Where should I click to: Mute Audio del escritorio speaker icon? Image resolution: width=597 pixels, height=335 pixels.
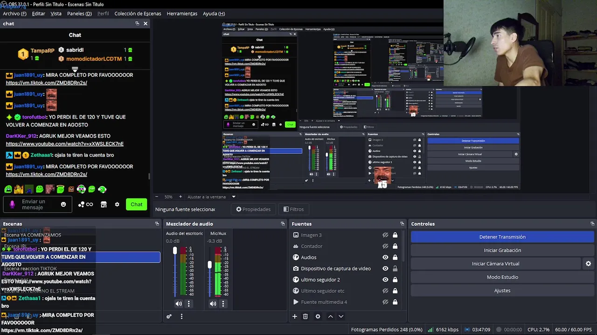[179, 303]
